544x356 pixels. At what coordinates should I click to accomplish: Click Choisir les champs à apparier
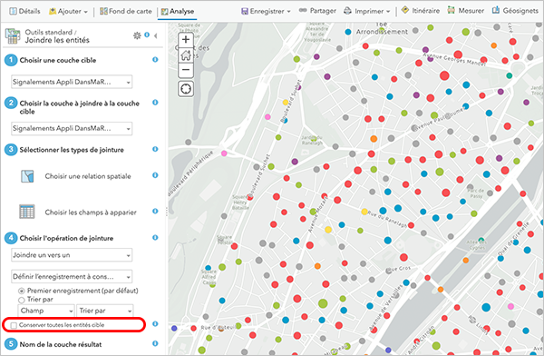click(x=91, y=213)
